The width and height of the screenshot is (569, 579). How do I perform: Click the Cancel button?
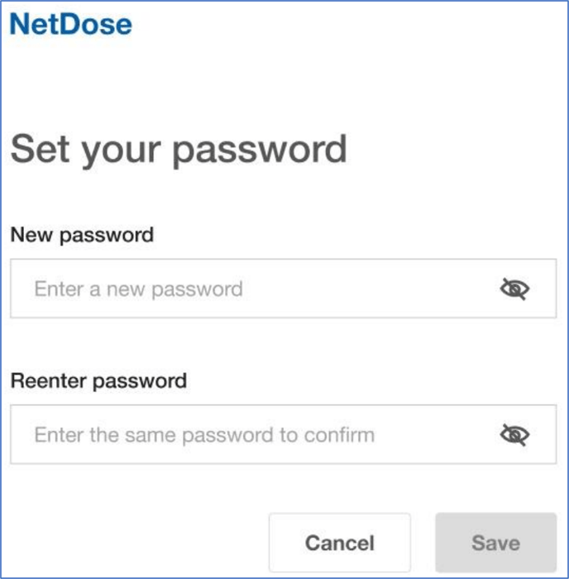pyautogui.click(x=340, y=543)
